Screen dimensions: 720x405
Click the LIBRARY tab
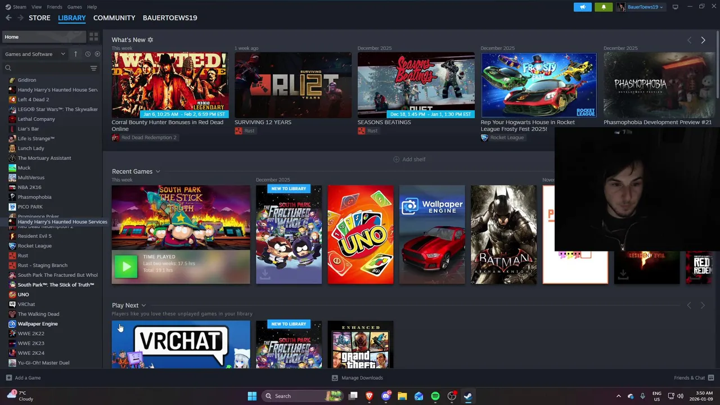72,18
